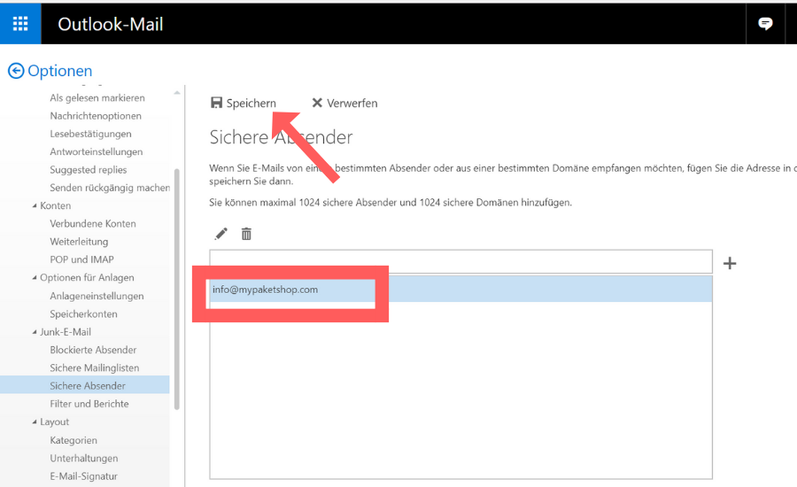The image size is (797, 487).
Task: Click the back arrow beside Optionen
Action: click(x=15, y=71)
